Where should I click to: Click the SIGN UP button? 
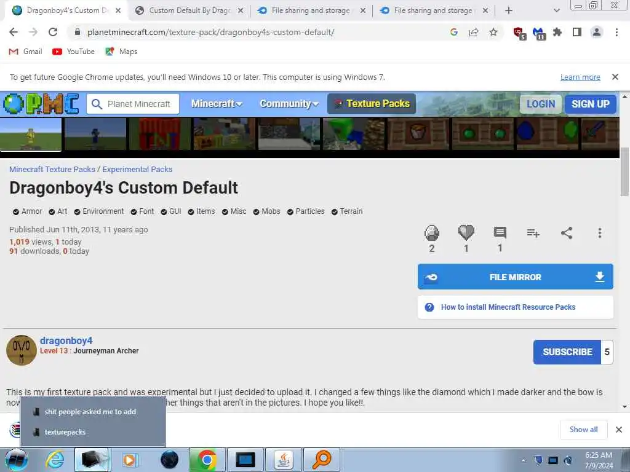(x=590, y=104)
